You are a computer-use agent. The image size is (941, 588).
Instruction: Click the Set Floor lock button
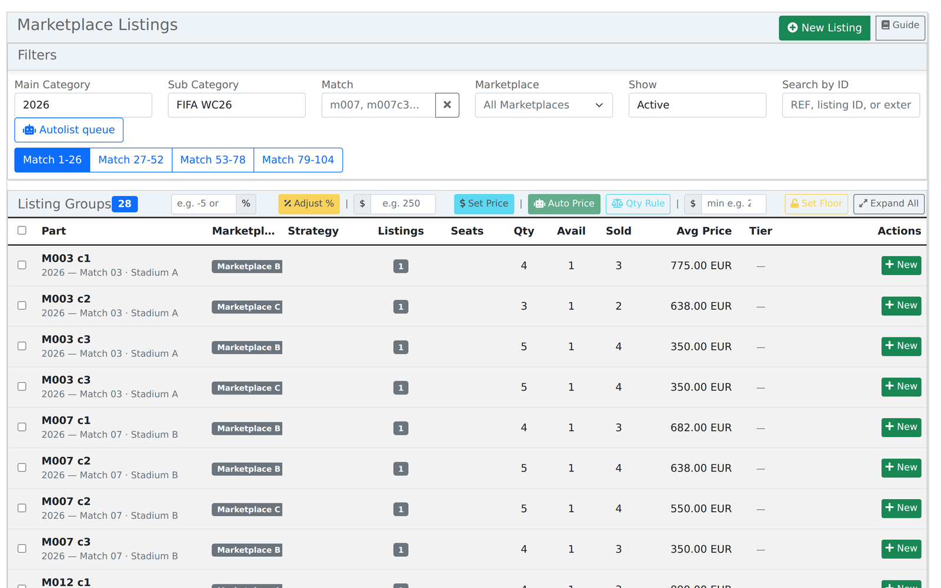click(816, 204)
